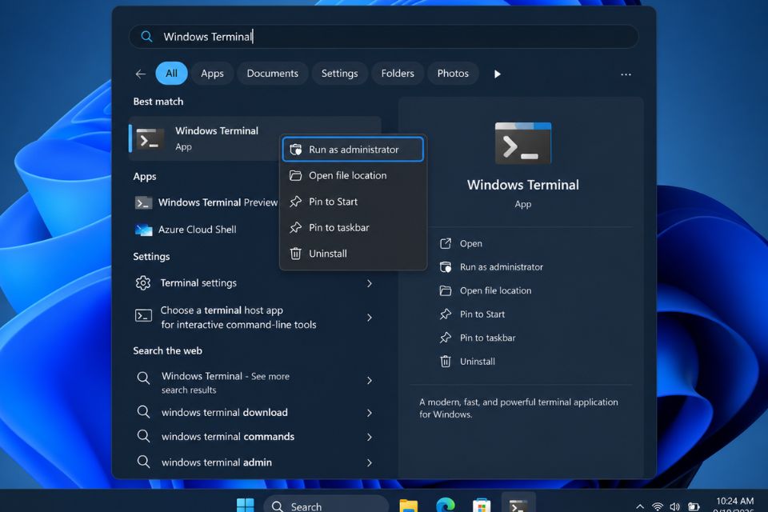This screenshot has width=768, height=512.
Task: Show hidden icons with the tray chevron
Action: click(x=640, y=506)
